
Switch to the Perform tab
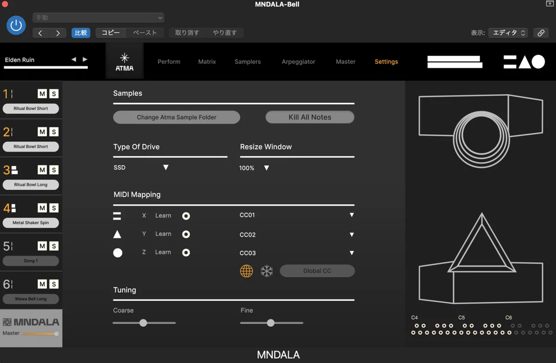point(169,62)
